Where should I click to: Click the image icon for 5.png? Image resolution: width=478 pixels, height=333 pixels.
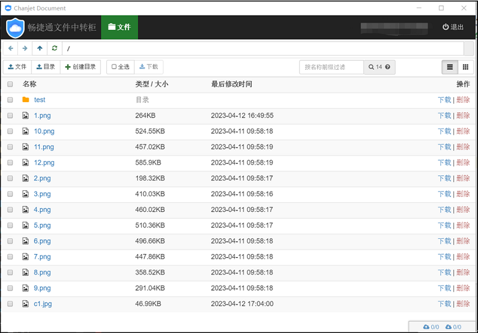tap(26, 225)
